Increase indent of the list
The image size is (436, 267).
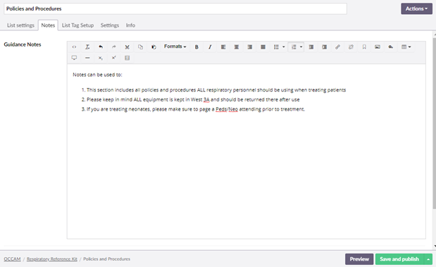point(324,47)
